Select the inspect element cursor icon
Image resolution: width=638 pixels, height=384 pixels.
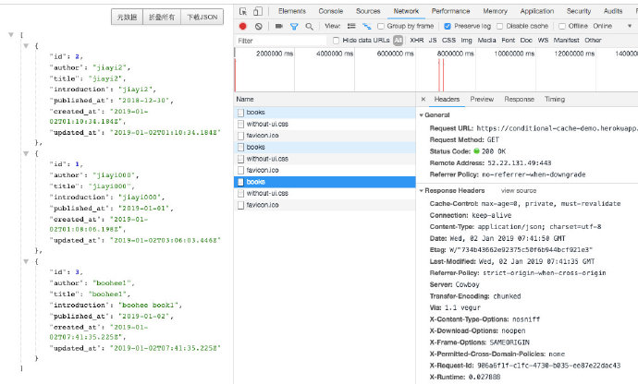[x=243, y=11]
